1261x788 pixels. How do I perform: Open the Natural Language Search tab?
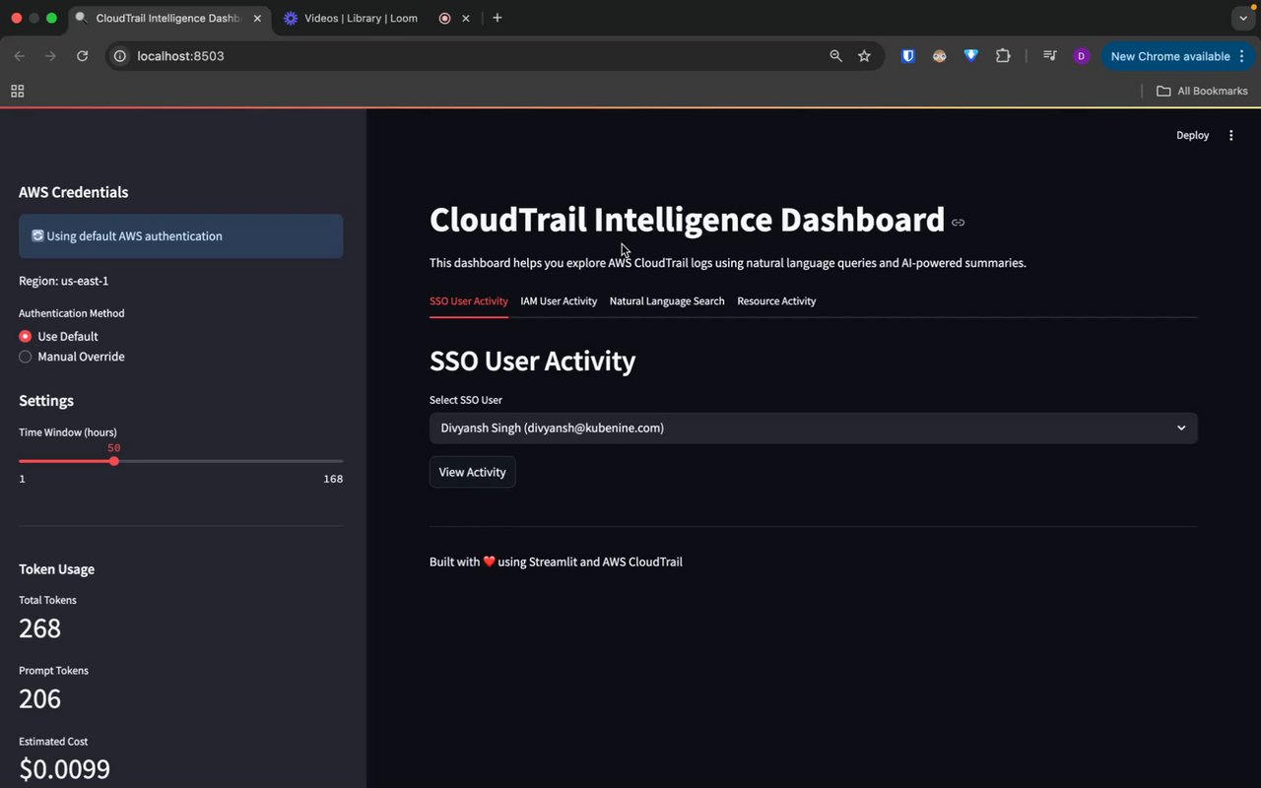click(x=667, y=301)
